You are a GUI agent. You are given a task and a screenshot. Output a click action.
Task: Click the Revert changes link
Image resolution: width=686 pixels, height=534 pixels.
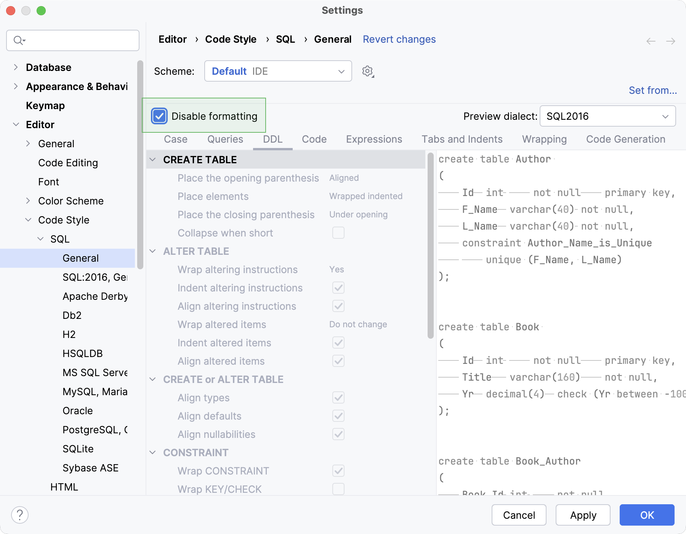(x=399, y=39)
